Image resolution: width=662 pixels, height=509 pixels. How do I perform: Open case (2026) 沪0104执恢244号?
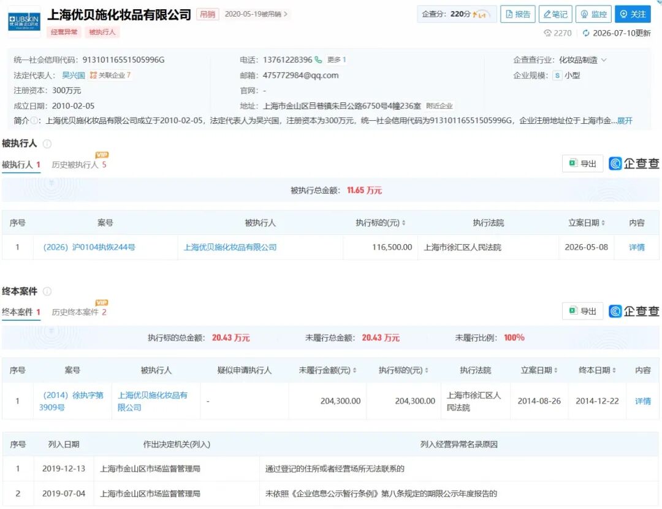coord(89,247)
